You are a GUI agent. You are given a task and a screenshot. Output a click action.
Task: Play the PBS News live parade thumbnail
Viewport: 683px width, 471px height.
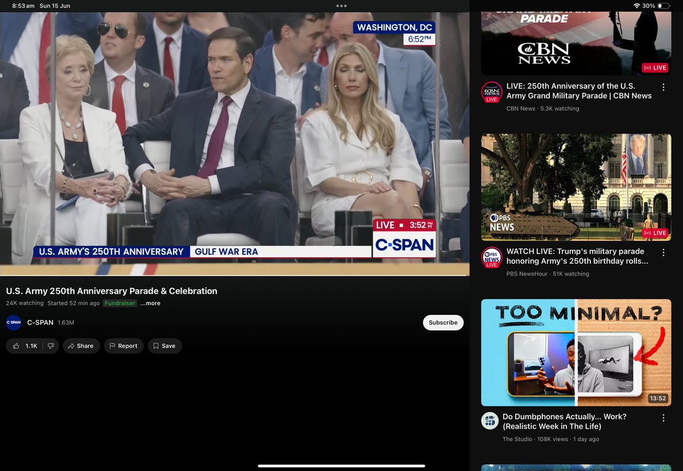click(x=576, y=187)
